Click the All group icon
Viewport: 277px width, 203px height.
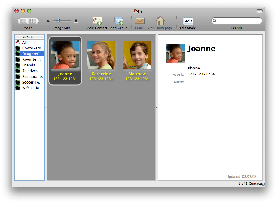pyautogui.click(x=18, y=43)
